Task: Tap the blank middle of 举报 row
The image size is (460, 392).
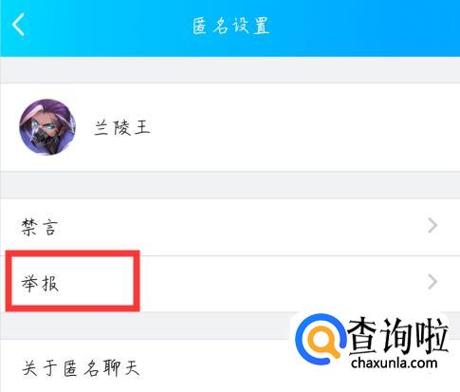Action: point(278,284)
